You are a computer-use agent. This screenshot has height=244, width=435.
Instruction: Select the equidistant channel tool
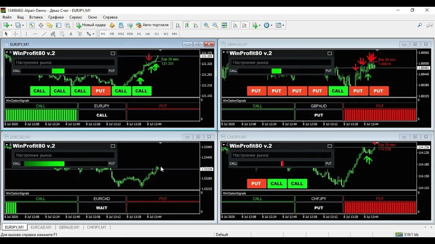(53, 34)
